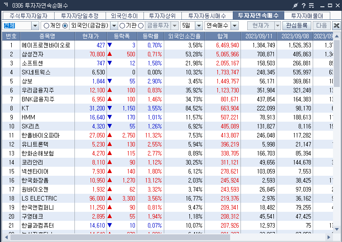Click KT current price 31,200
Image resolution: width=342 pixels, height=242 pixels.
97,108
